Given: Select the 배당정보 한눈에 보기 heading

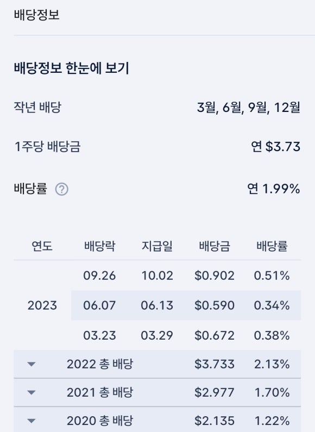Looking at the screenshot, I should point(72,68).
